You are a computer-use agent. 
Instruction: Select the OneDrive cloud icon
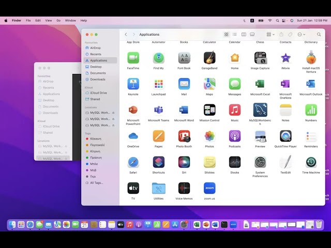133,136
